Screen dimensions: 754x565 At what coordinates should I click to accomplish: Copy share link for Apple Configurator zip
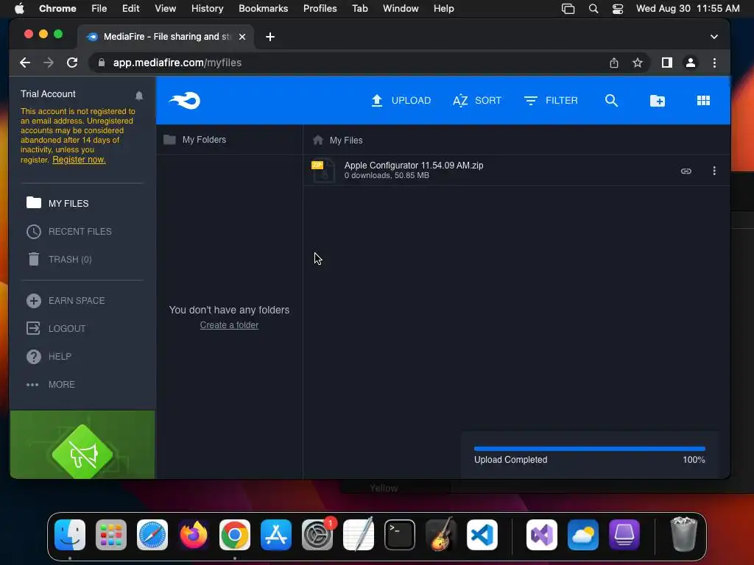686,171
